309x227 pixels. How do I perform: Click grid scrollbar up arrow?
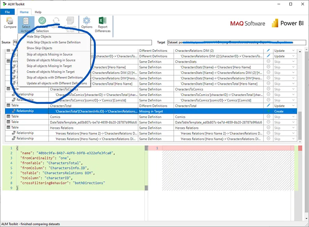coord(300,51)
